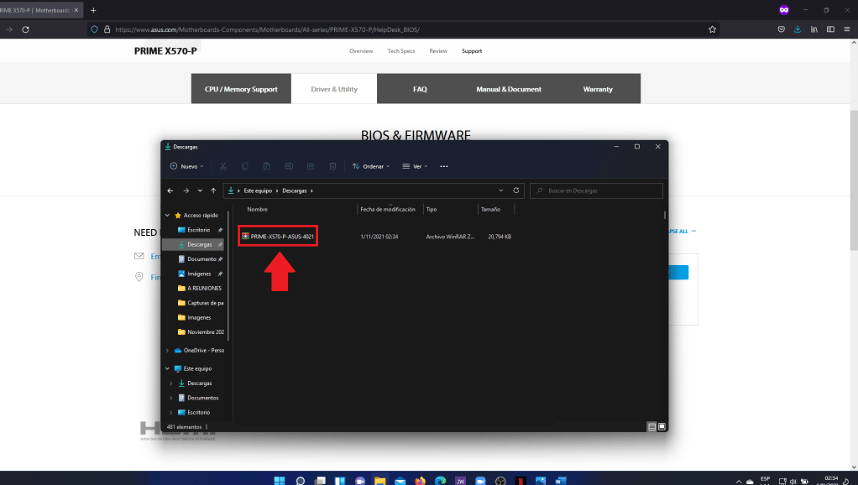Go up one folder level in Explorer
Screen dimensions: 858x485
(x=213, y=190)
